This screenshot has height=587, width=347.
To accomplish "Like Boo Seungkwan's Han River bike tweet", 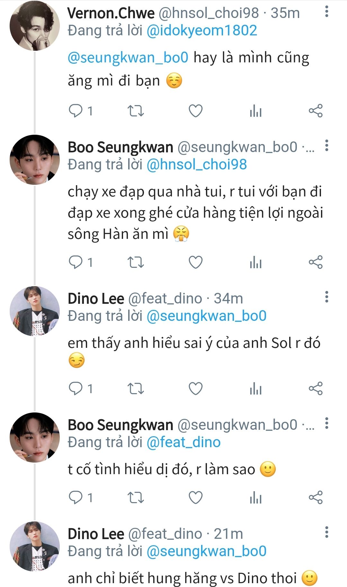I will click(x=195, y=262).
